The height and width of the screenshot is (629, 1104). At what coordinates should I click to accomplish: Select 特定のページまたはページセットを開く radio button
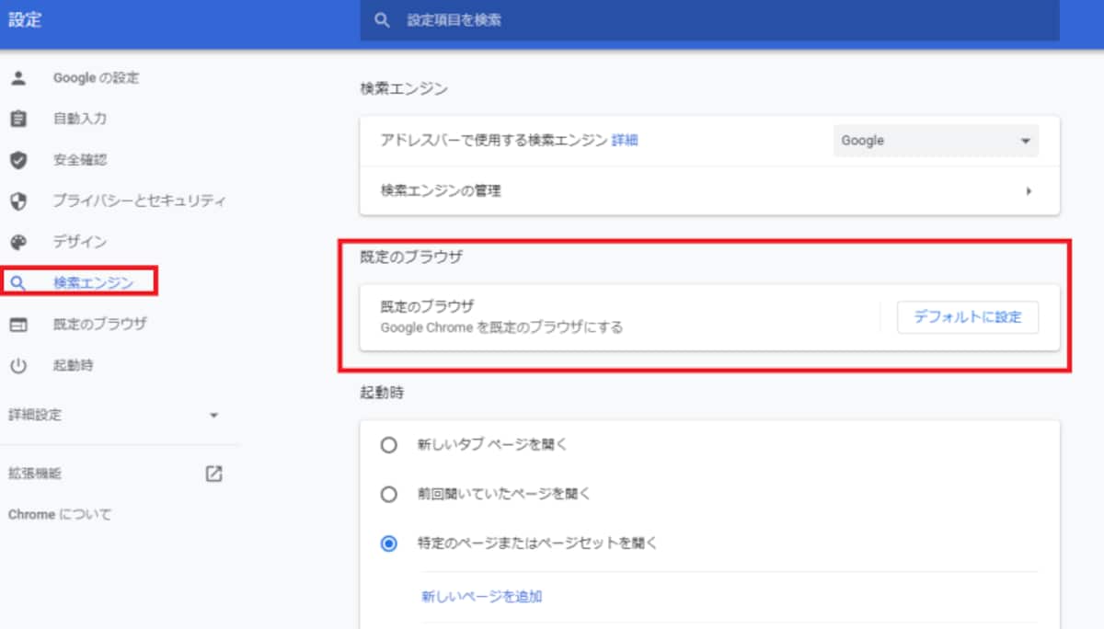coord(389,543)
